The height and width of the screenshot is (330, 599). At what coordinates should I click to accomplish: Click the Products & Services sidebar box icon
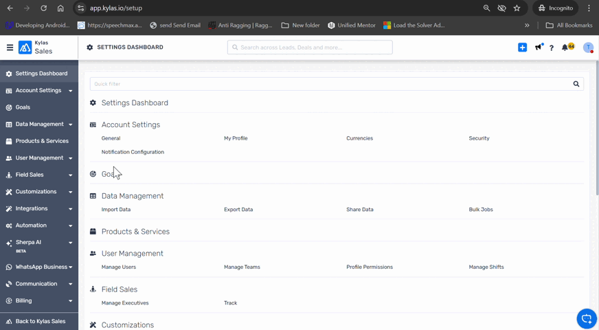click(9, 141)
